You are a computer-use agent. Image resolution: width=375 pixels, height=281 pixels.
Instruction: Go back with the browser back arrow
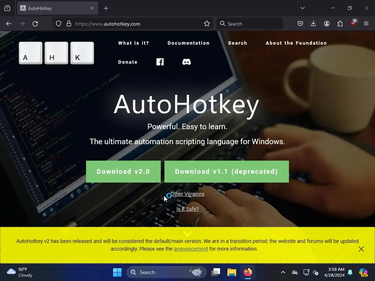tap(9, 24)
